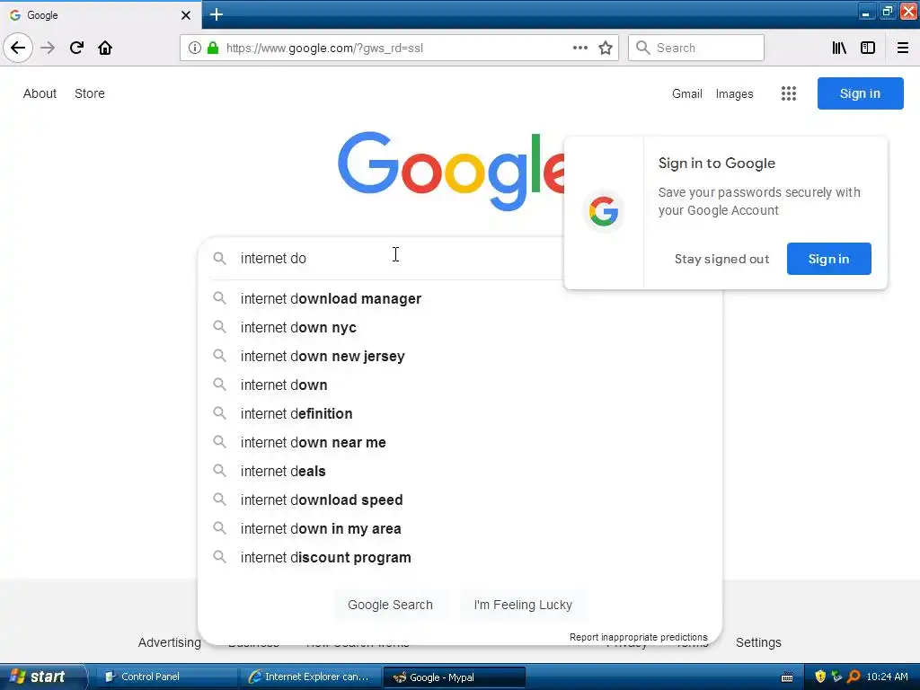Select suggestion 'internet download manager'
Screen dimensions: 920x690
tap(460, 298)
